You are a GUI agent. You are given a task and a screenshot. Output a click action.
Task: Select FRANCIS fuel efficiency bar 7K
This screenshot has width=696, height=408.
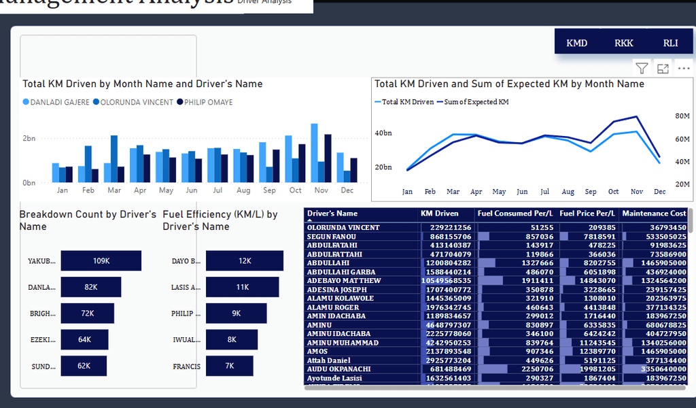pyautogui.click(x=230, y=365)
